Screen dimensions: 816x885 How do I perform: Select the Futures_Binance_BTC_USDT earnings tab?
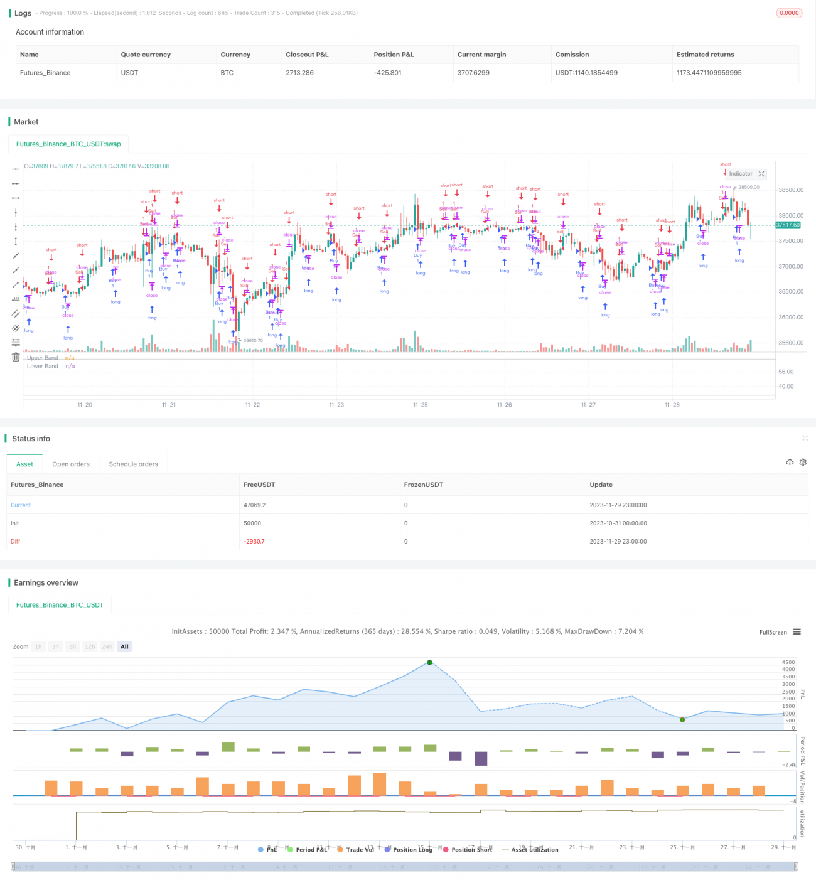[60, 605]
